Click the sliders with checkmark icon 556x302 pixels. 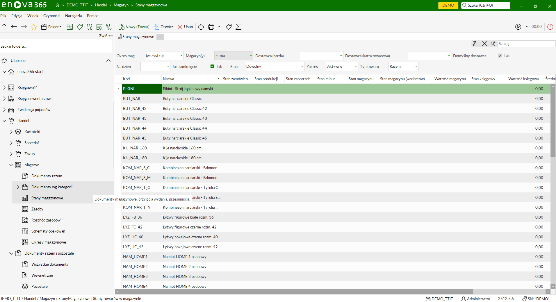click(109, 27)
